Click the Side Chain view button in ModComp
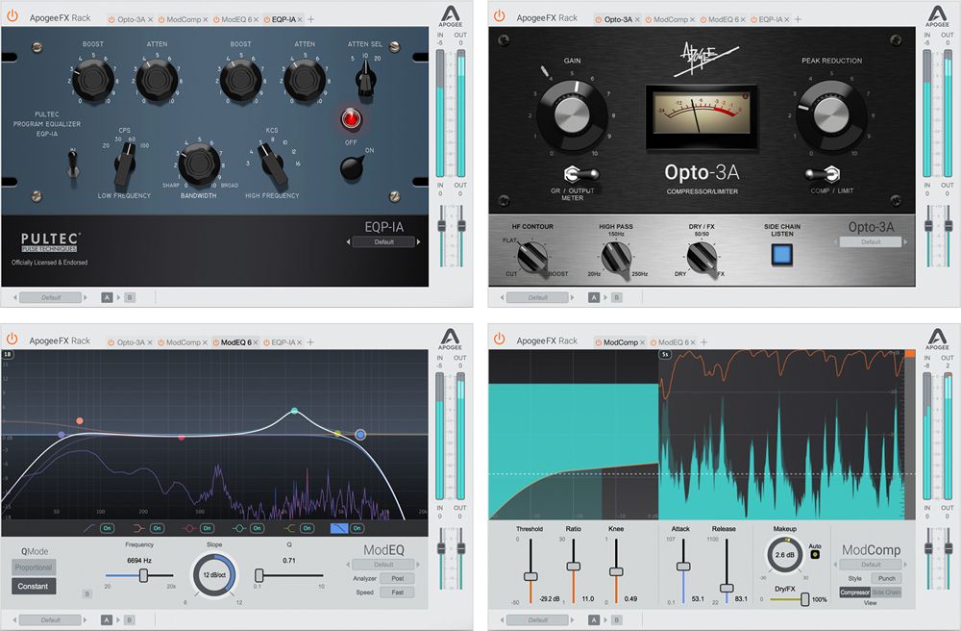Screen dimensions: 961x631 886,592
